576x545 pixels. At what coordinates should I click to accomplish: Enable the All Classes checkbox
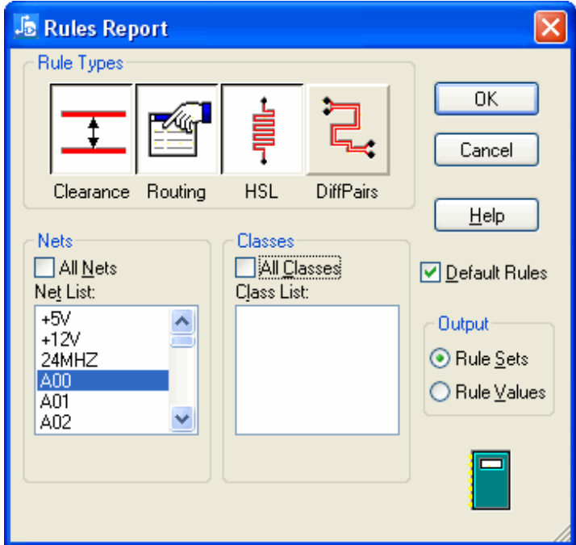click(244, 267)
